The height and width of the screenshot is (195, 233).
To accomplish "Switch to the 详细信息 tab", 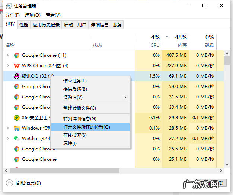I will click(100, 25).
